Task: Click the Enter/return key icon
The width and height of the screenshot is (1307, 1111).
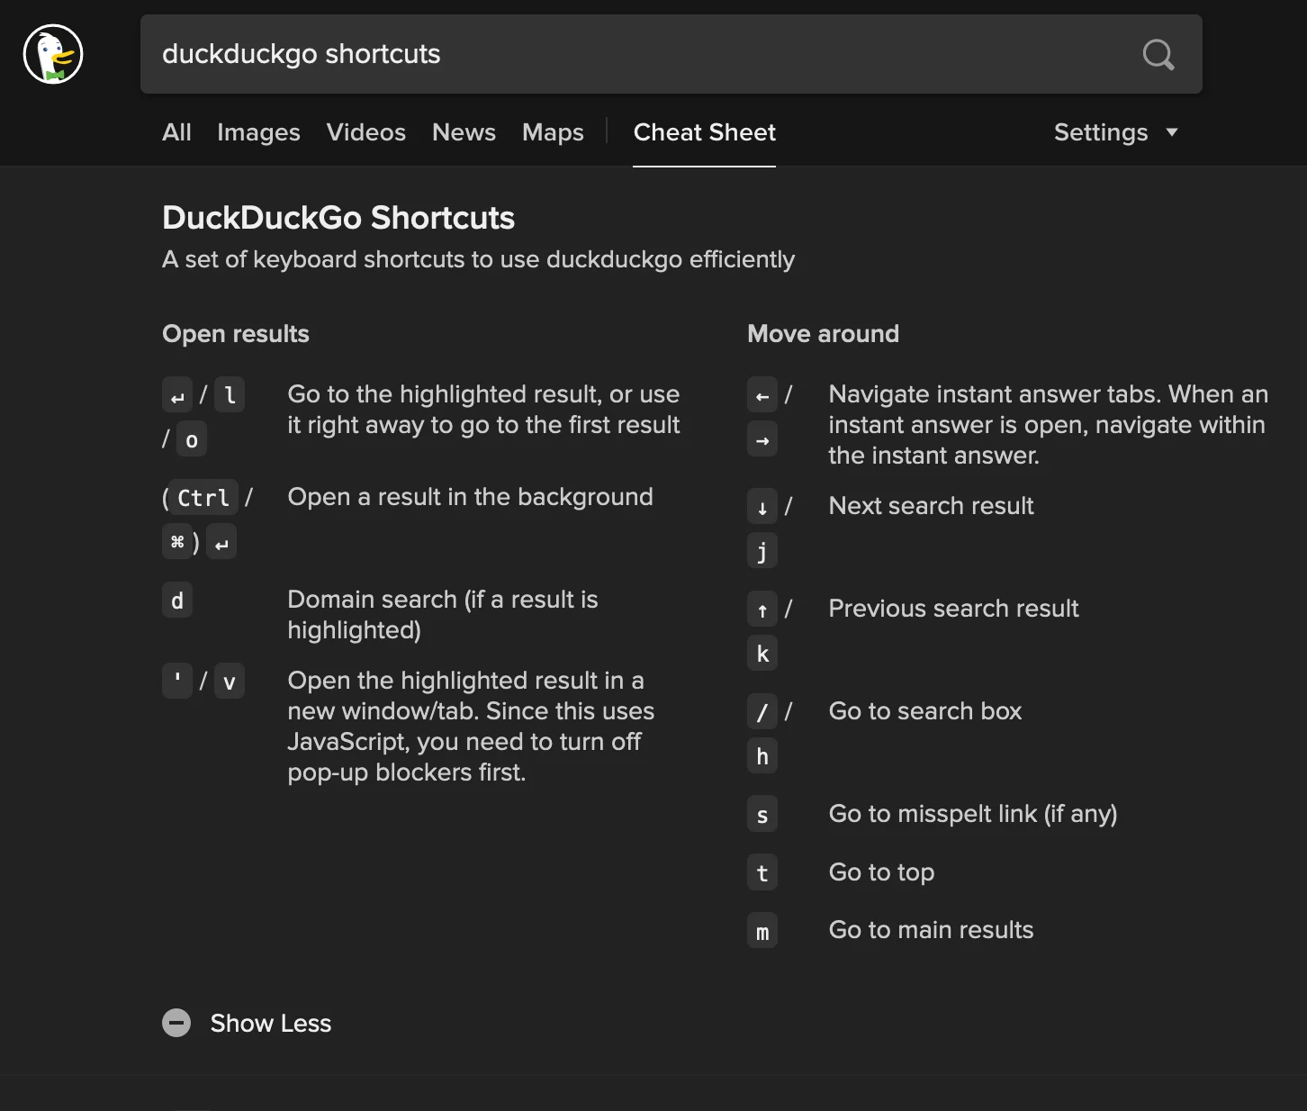Action: click(176, 394)
